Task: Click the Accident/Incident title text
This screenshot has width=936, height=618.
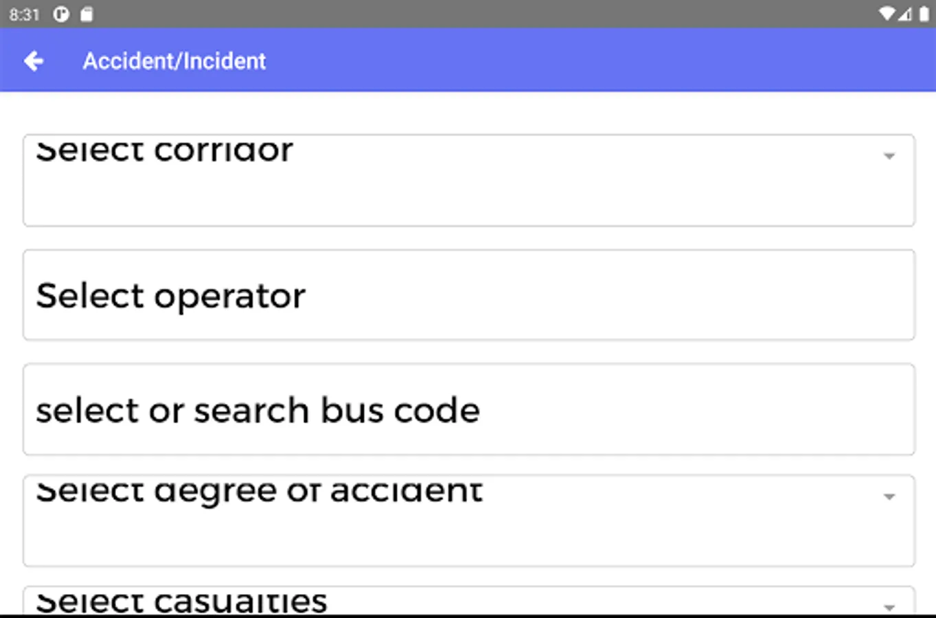Action: pyautogui.click(x=174, y=61)
